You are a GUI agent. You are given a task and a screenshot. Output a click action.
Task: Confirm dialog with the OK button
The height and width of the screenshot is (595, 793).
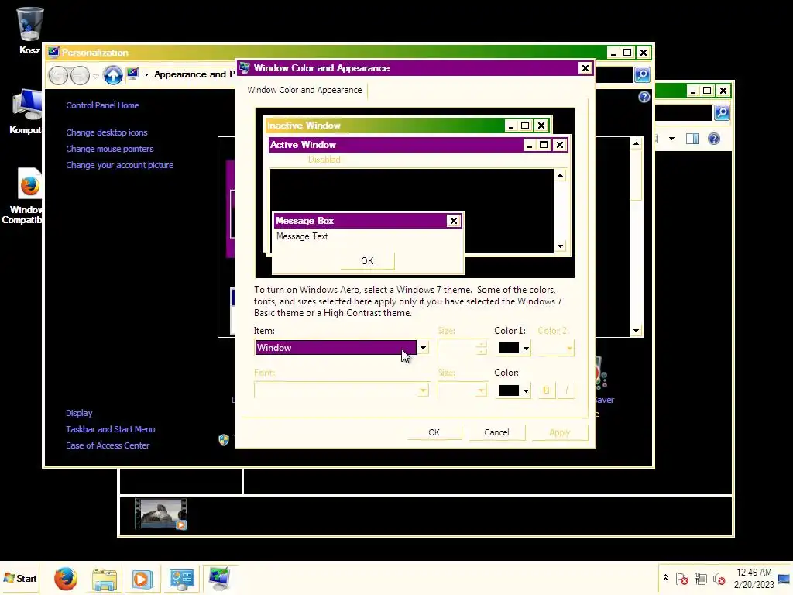[434, 432]
